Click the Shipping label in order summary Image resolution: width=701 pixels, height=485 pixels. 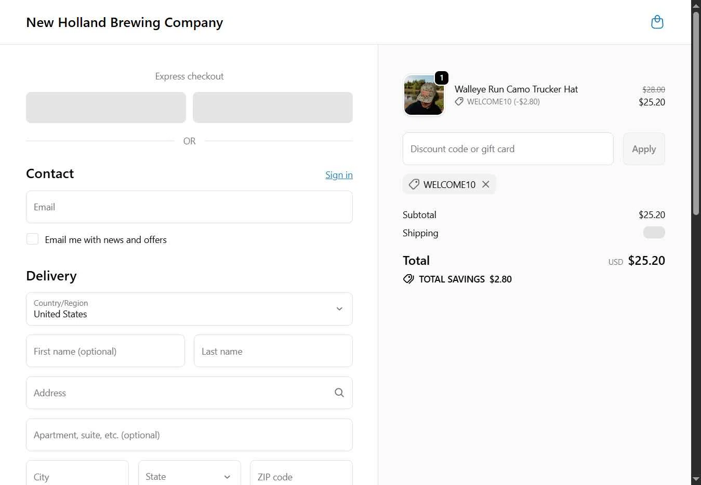pos(420,233)
